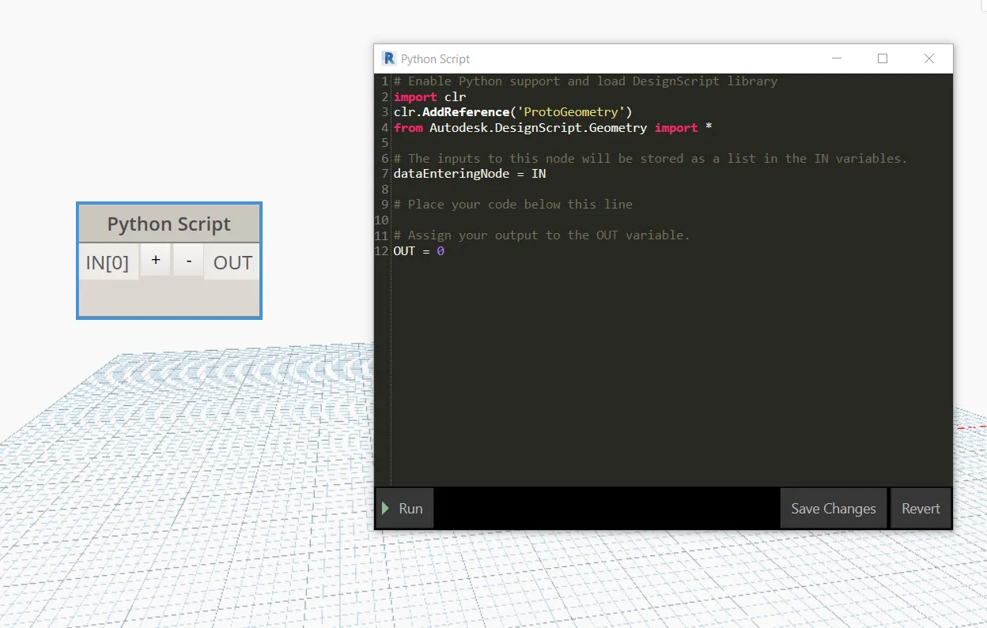This screenshot has width=987, height=628.
Task: Click Save Changes in the script editor
Action: tap(833, 508)
